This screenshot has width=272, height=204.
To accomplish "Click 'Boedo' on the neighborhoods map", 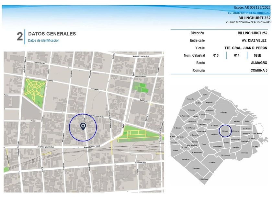I will (x=227, y=142).
